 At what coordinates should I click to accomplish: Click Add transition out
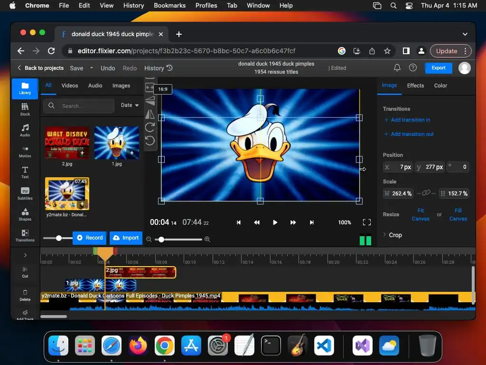409,134
